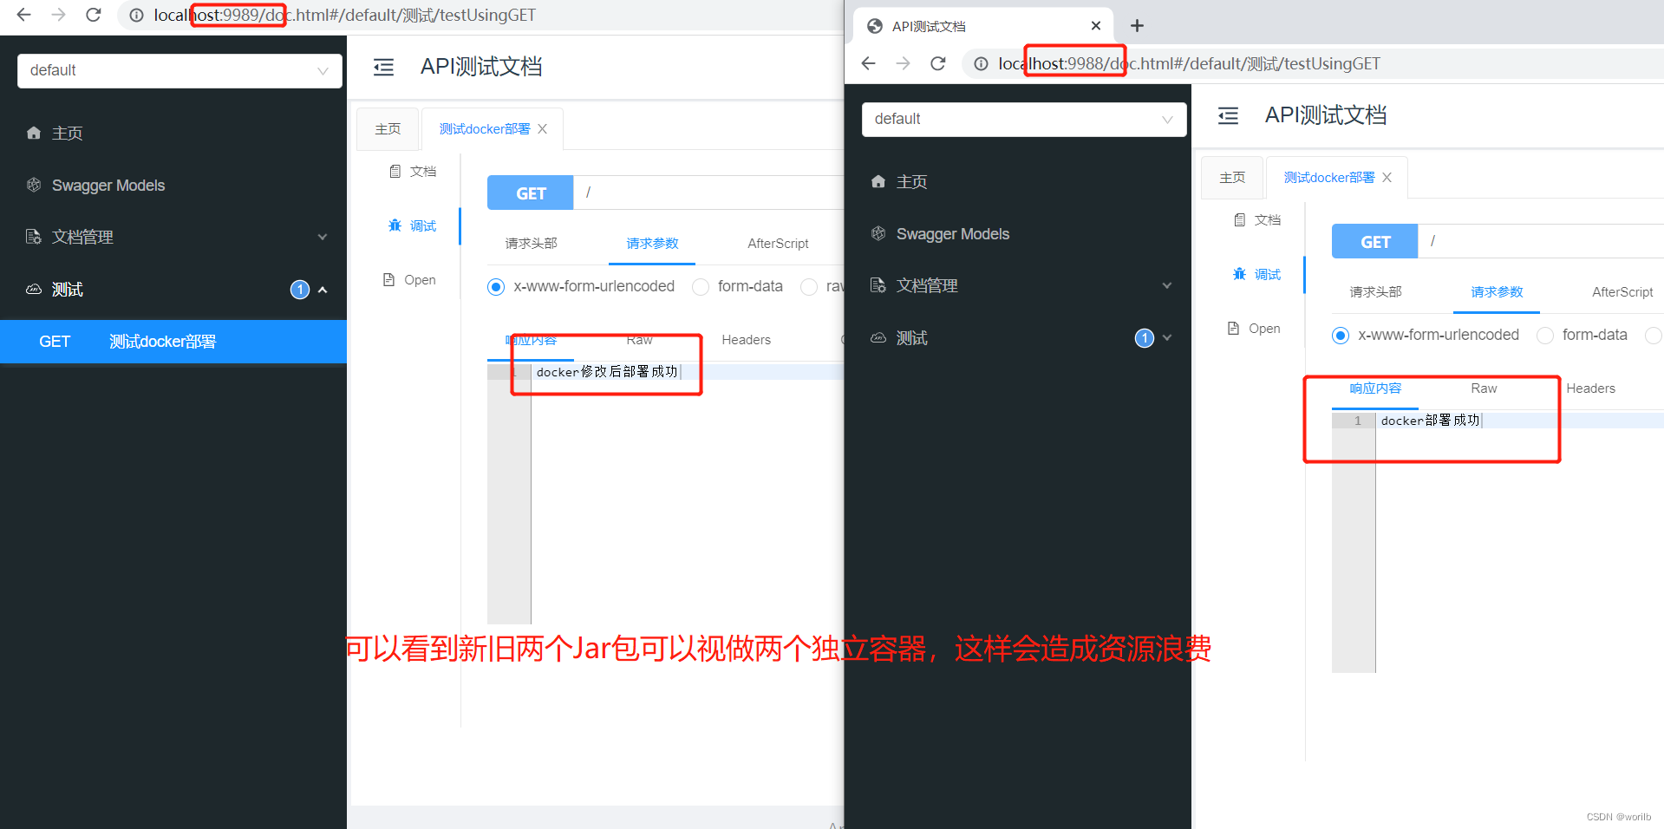The height and width of the screenshot is (829, 1664).
Task: Click response text docker修改后部署成功
Action: point(607,372)
